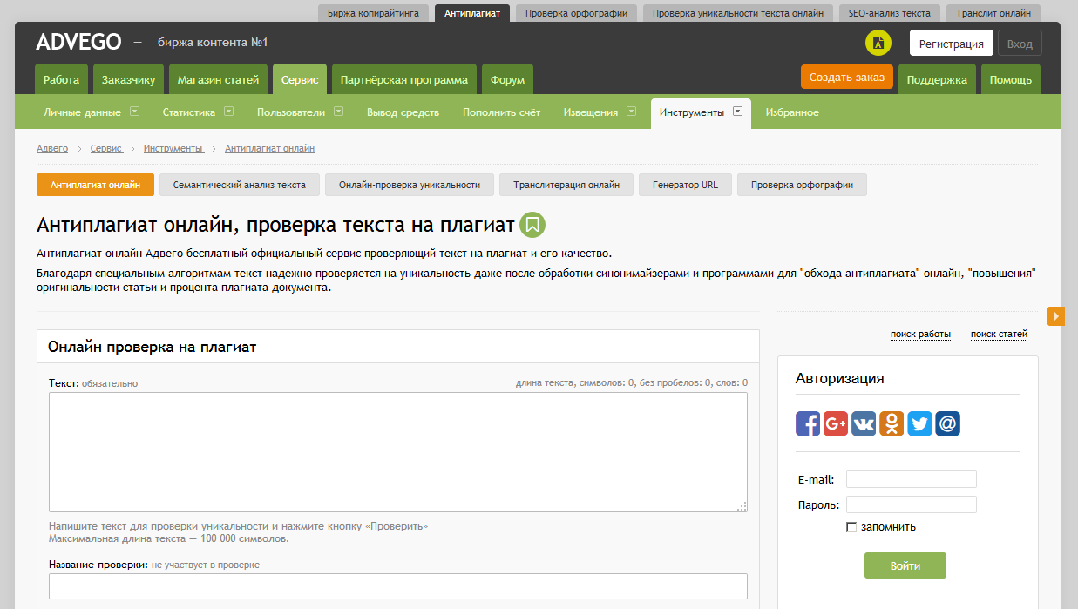Bookmark this page with the green bookmark icon
This screenshot has height=609, width=1078.
(x=532, y=225)
